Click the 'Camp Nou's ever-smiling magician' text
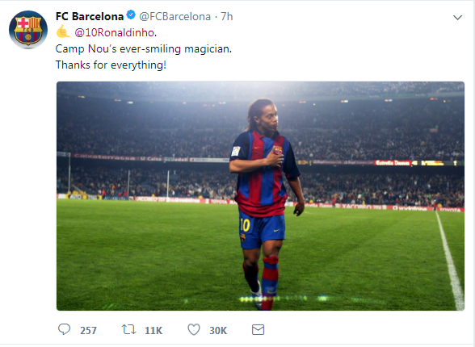The width and height of the screenshot is (475, 347). (144, 48)
